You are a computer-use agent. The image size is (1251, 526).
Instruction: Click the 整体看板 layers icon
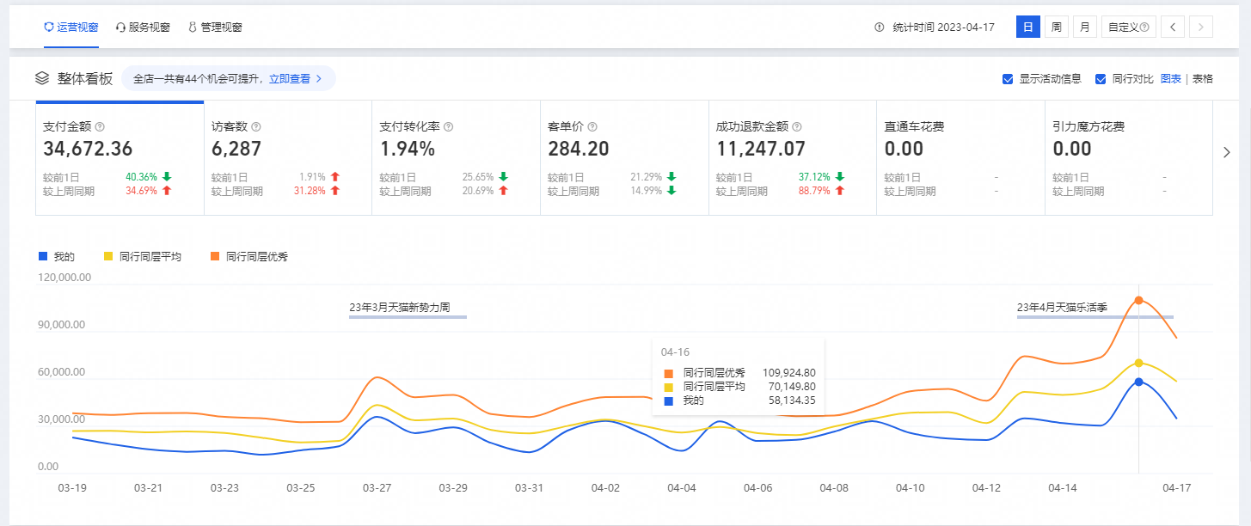(42, 78)
